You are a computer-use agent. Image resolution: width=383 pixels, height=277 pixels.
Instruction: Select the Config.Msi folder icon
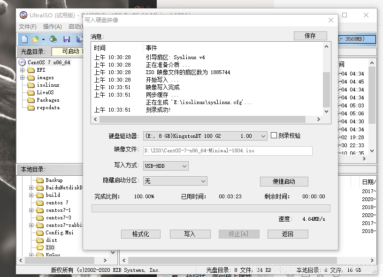[40, 232]
